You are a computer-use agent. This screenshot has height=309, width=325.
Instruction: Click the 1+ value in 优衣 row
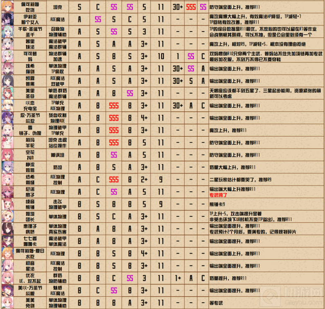point(178,278)
